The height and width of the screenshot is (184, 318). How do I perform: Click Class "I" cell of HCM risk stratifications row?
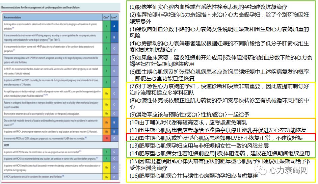pos(106,152)
